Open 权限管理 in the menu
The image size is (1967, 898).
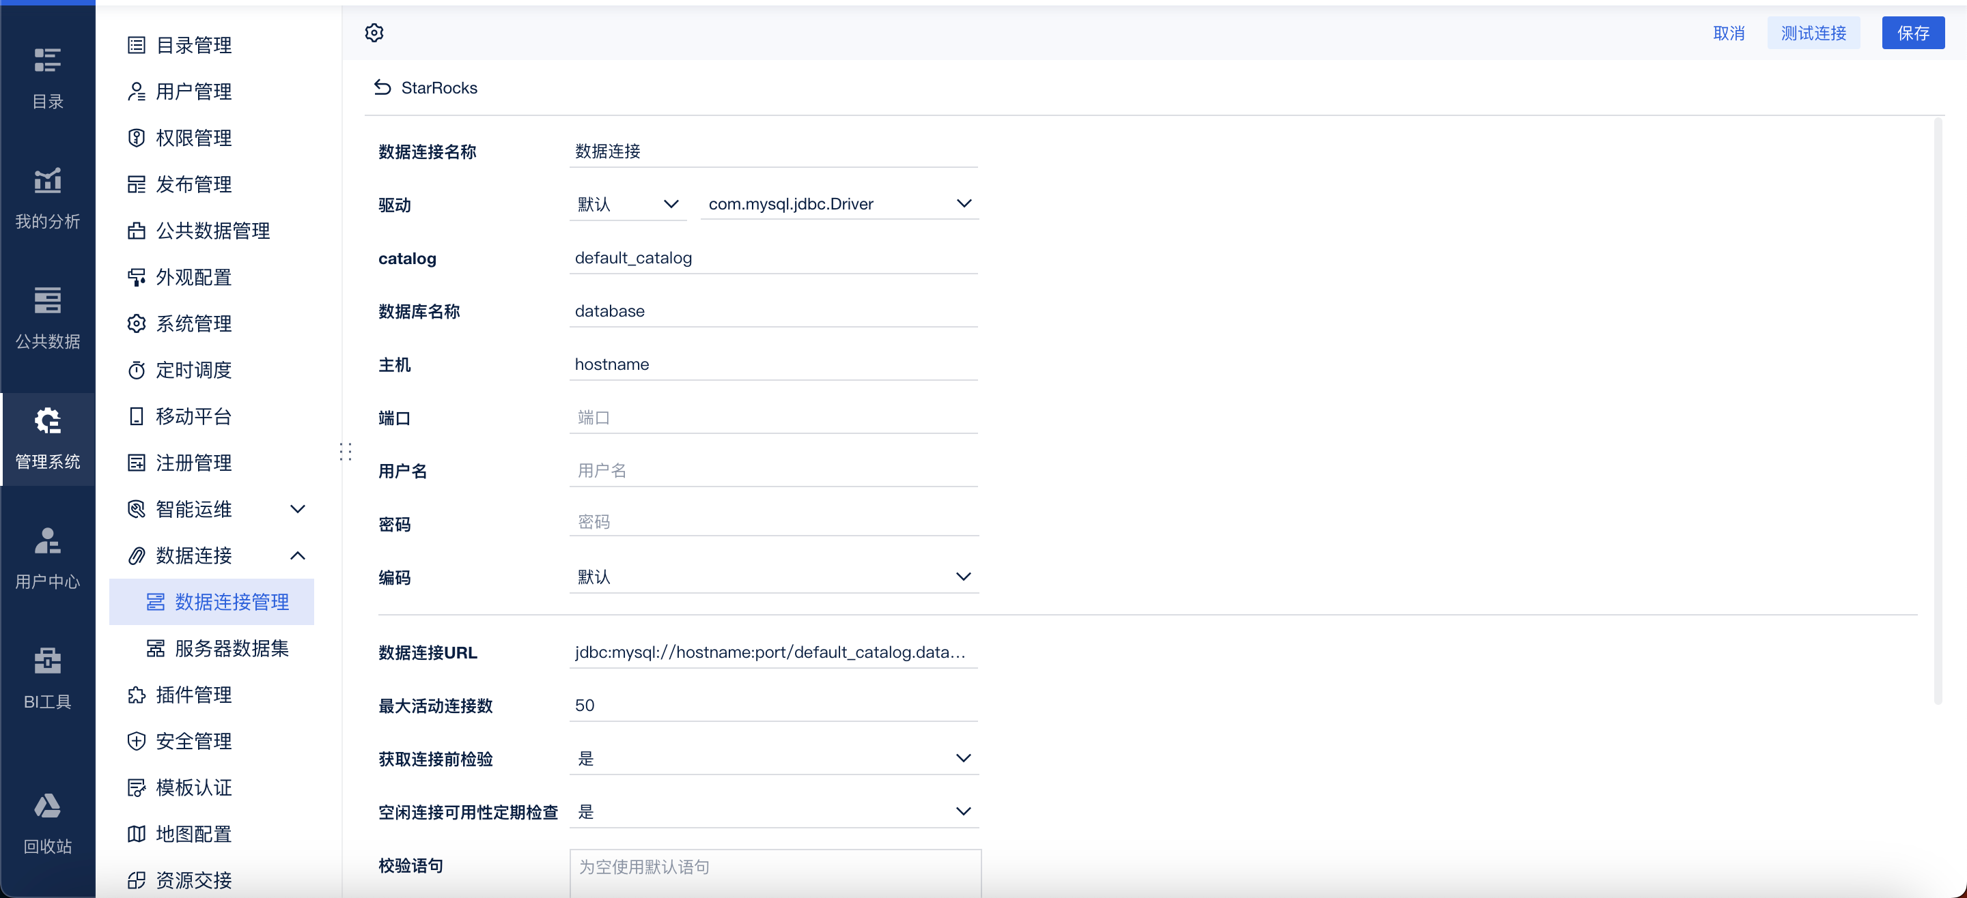point(193,138)
